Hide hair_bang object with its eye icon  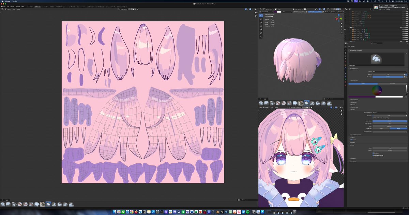[x=405, y=32]
